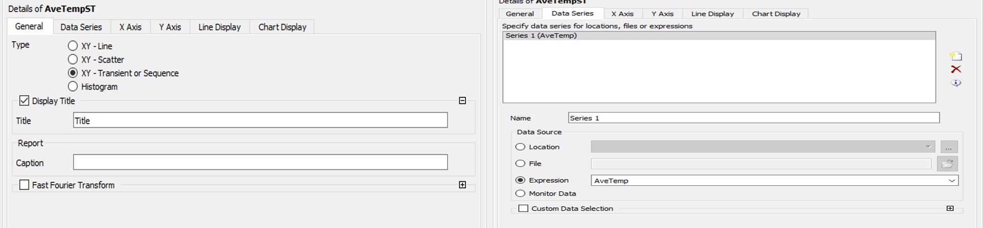This screenshot has width=983, height=228.
Task: Select XY - Line chart type
Action: tap(73, 46)
